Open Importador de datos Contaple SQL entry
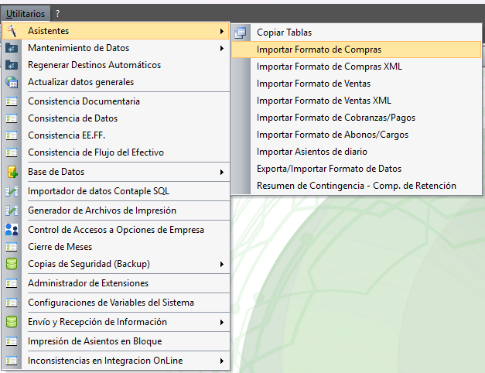This screenshot has height=373, width=485. pos(116,191)
